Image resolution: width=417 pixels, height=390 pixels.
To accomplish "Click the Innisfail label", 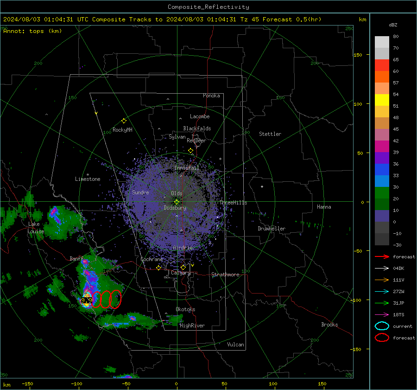I will coord(187,168).
